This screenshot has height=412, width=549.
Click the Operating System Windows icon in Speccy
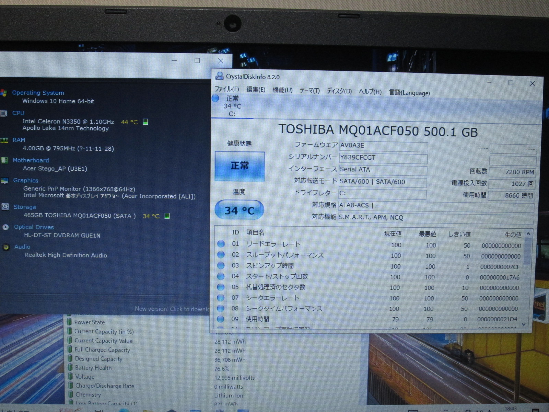tap(4, 93)
